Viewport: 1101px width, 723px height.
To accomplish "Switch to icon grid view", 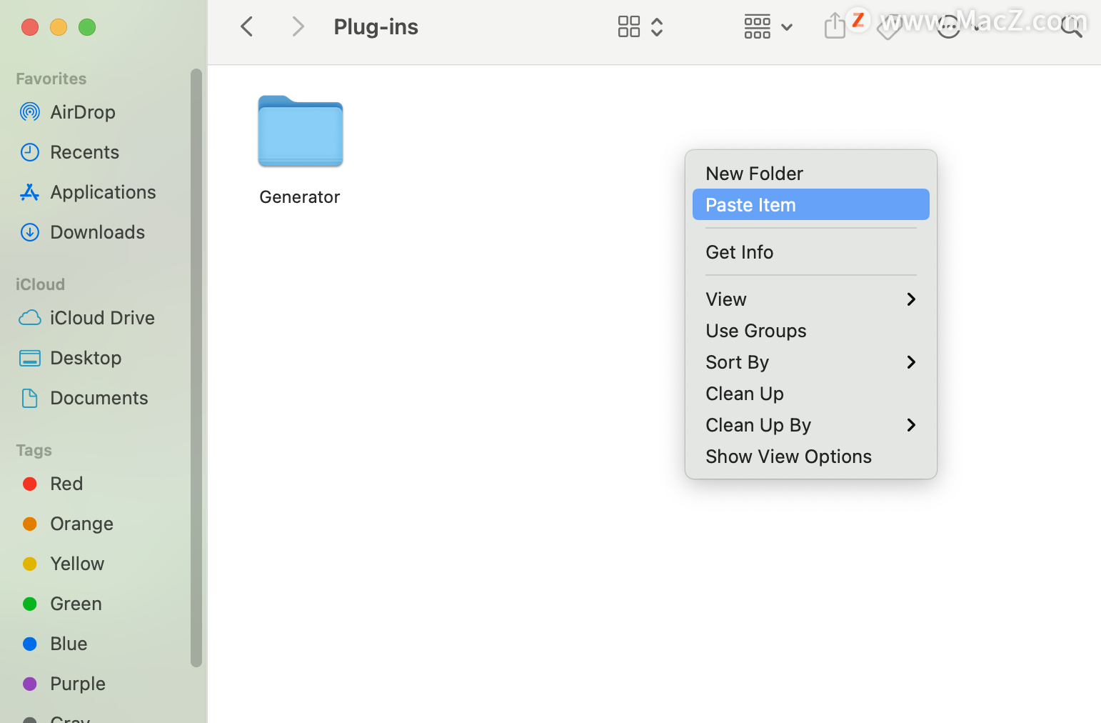I will point(629,27).
